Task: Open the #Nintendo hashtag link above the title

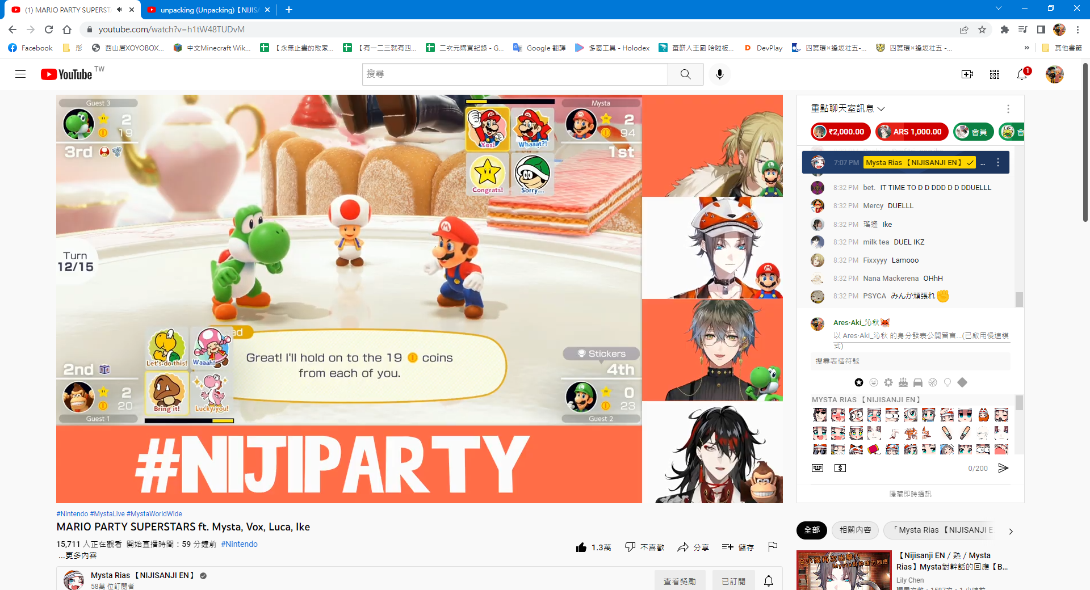Action: [72, 514]
